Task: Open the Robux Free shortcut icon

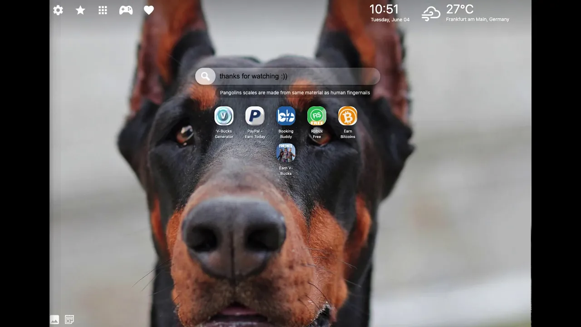Action: coord(317,116)
